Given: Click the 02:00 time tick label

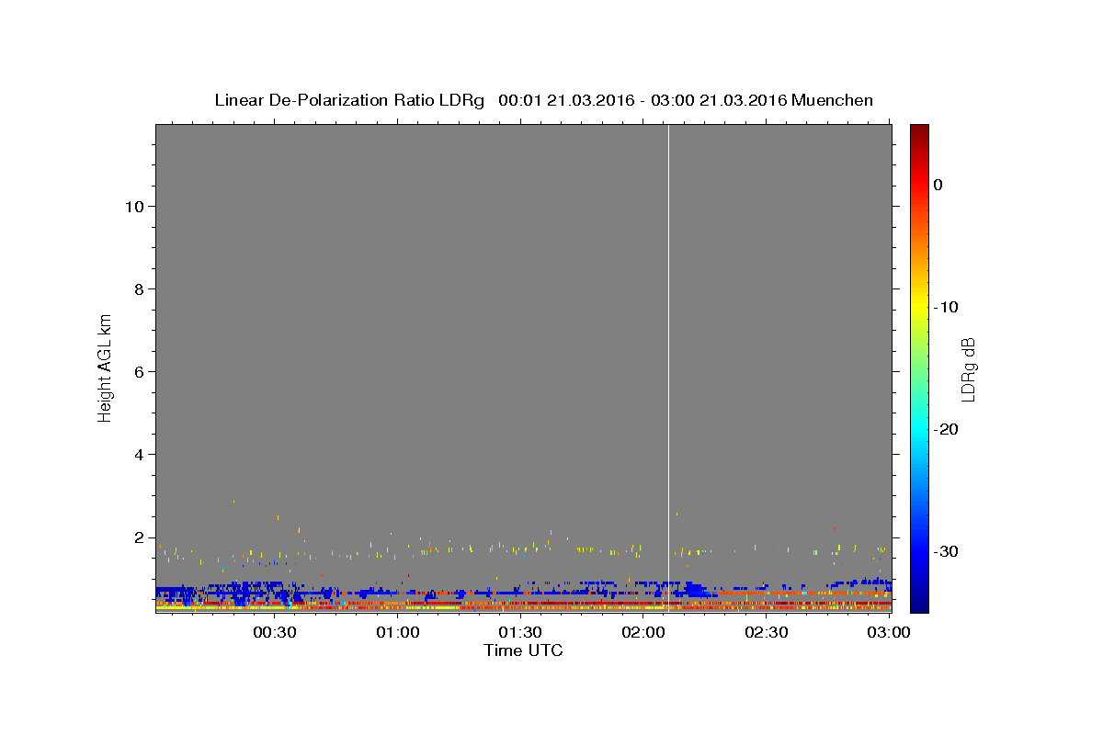Looking at the screenshot, I should coord(643,632).
